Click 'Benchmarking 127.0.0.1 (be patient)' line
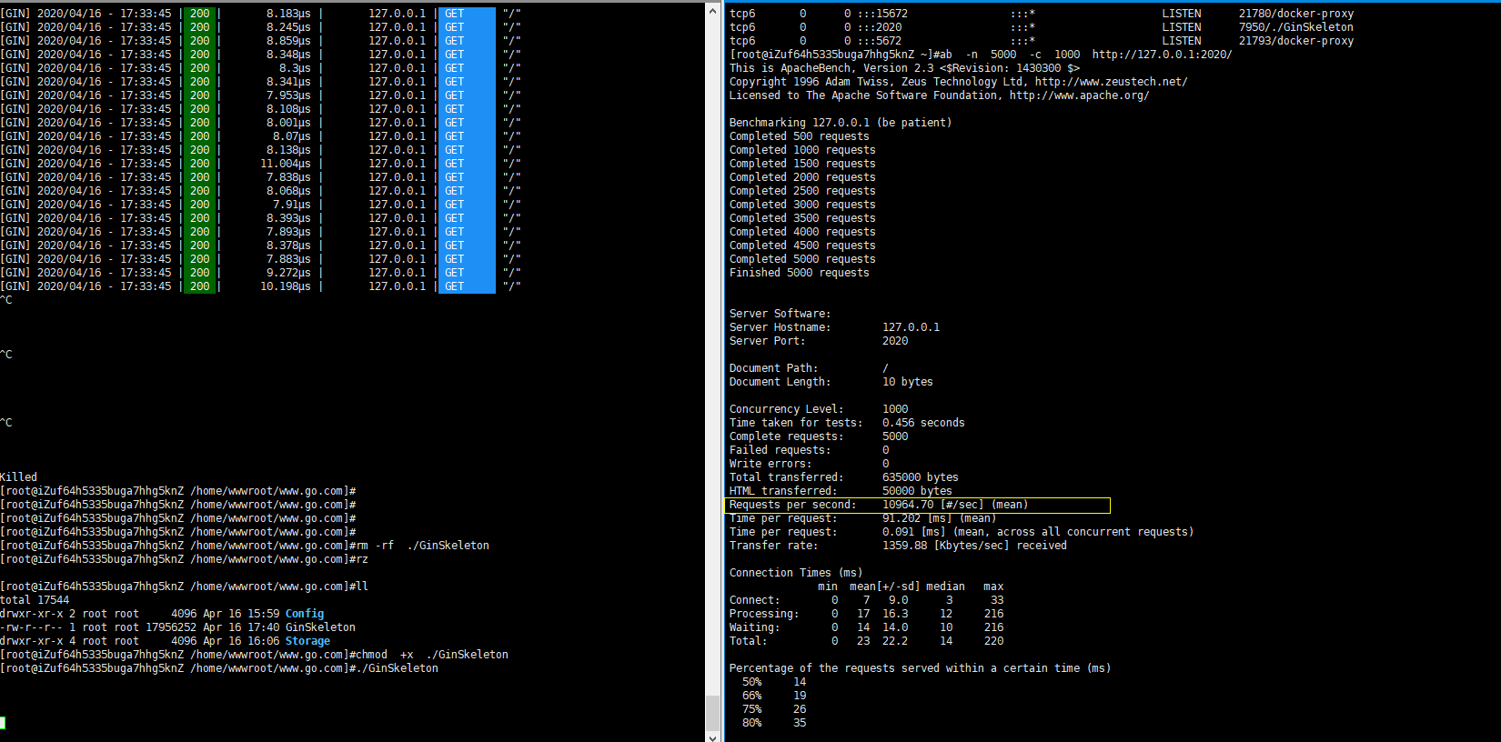This screenshot has height=742, width=1501. coord(841,123)
